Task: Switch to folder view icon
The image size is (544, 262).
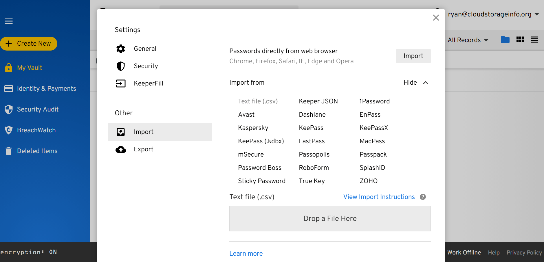Action: [x=505, y=40]
